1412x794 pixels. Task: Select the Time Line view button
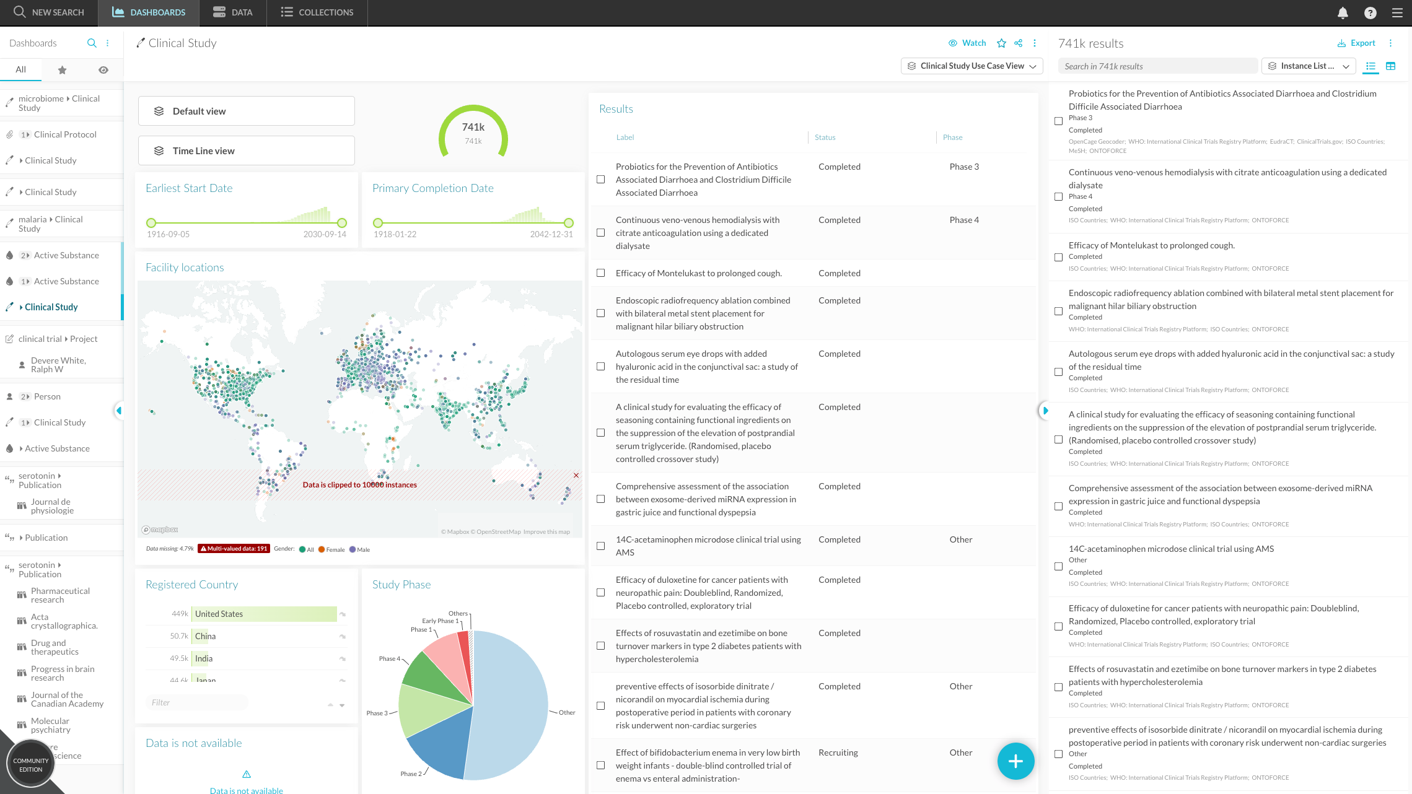[246, 151]
